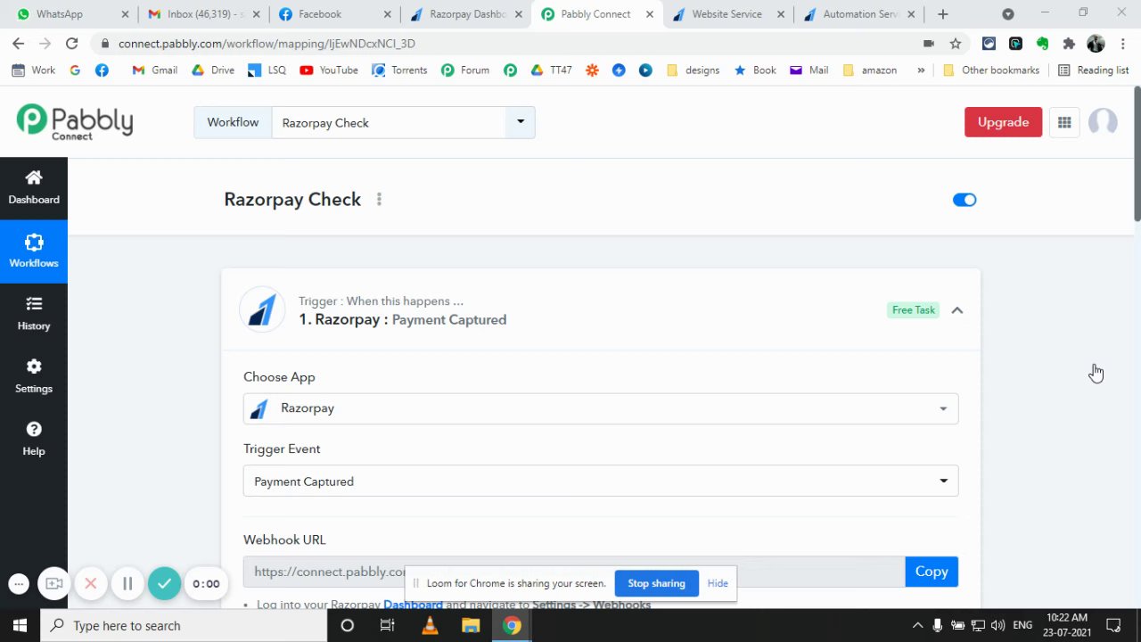Click the Free Task badge
This screenshot has height=642, width=1141.
[x=914, y=310]
